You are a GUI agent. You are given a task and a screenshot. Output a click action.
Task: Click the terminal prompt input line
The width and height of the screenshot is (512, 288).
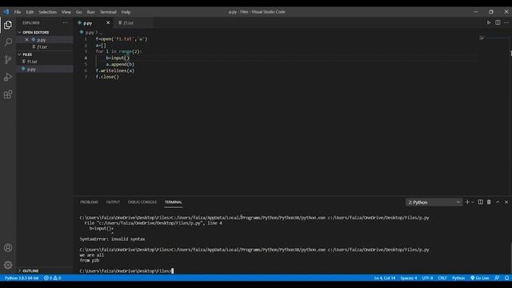point(126,270)
